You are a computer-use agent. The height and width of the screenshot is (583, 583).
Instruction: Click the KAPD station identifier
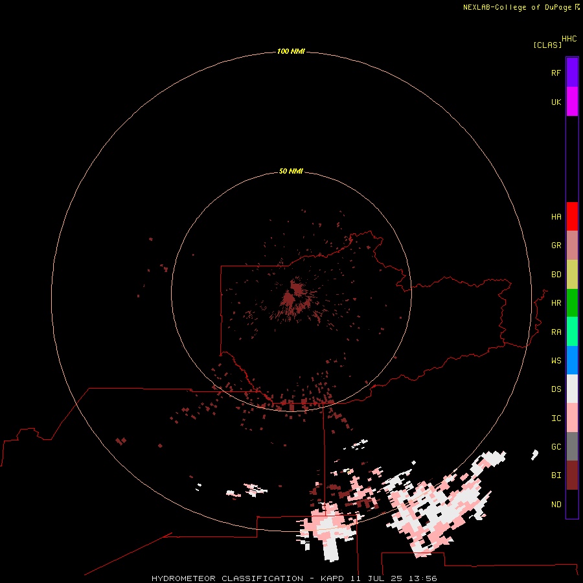click(332, 578)
